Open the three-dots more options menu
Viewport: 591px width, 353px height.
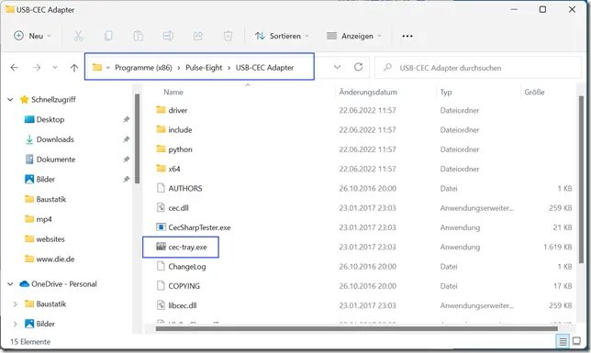[407, 36]
